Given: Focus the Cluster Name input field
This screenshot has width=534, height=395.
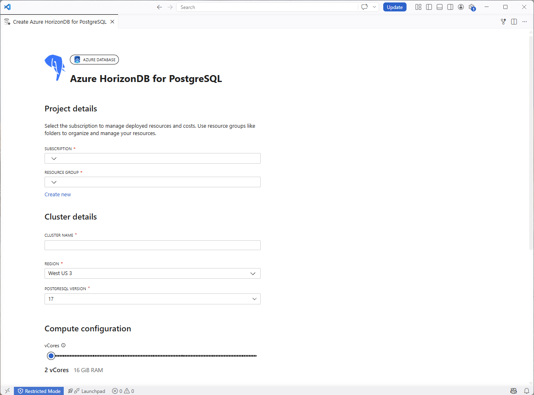Looking at the screenshot, I should 152,245.
